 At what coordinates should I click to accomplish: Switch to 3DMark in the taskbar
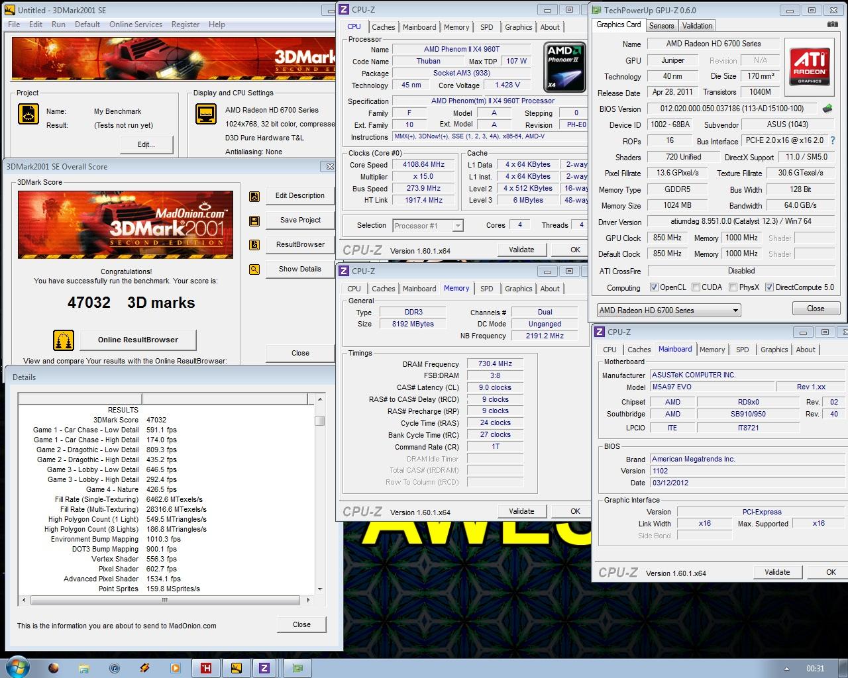coord(236,667)
